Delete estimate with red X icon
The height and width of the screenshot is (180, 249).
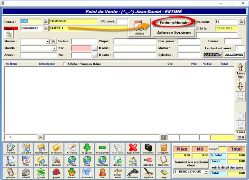[133, 149]
